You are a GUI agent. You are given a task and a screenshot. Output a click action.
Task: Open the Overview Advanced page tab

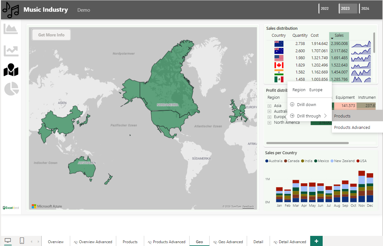[x=93, y=242]
